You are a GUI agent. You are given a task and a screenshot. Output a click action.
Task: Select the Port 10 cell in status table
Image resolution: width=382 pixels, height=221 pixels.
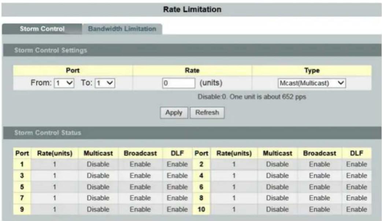coord(201,209)
